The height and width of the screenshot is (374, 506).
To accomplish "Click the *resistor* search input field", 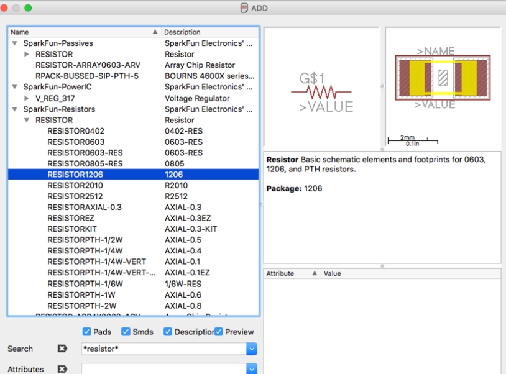I will pos(164,349).
